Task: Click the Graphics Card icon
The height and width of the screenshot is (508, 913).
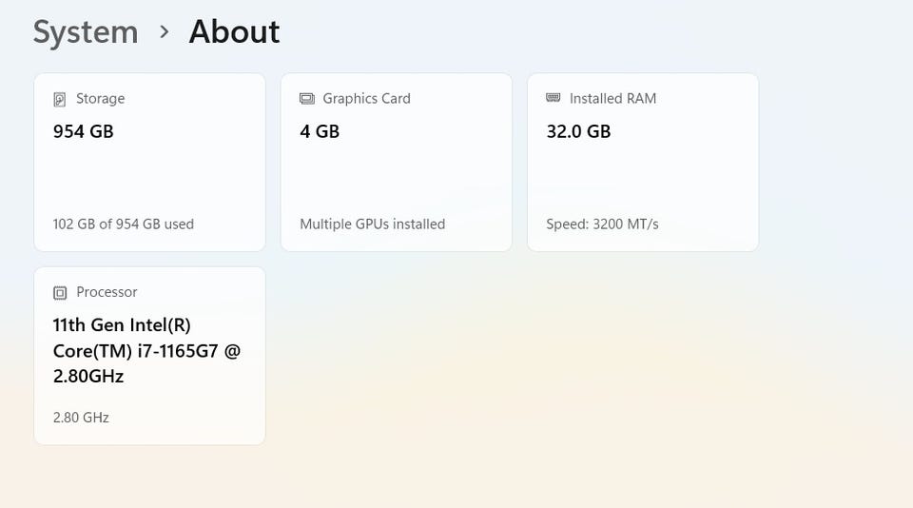Action: coord(307,99)
